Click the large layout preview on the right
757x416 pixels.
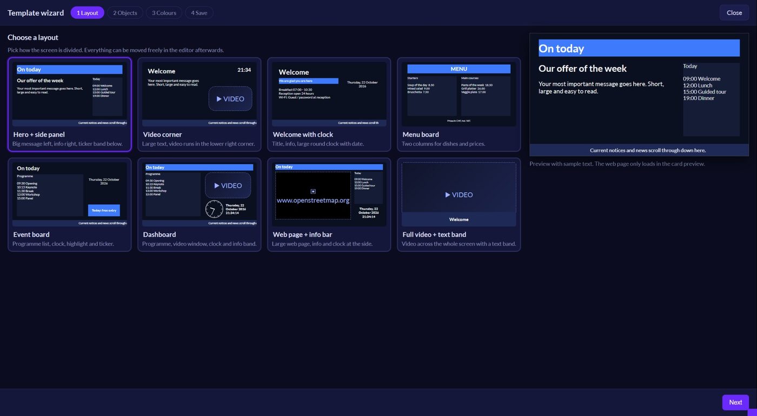(x=639, y=95)
